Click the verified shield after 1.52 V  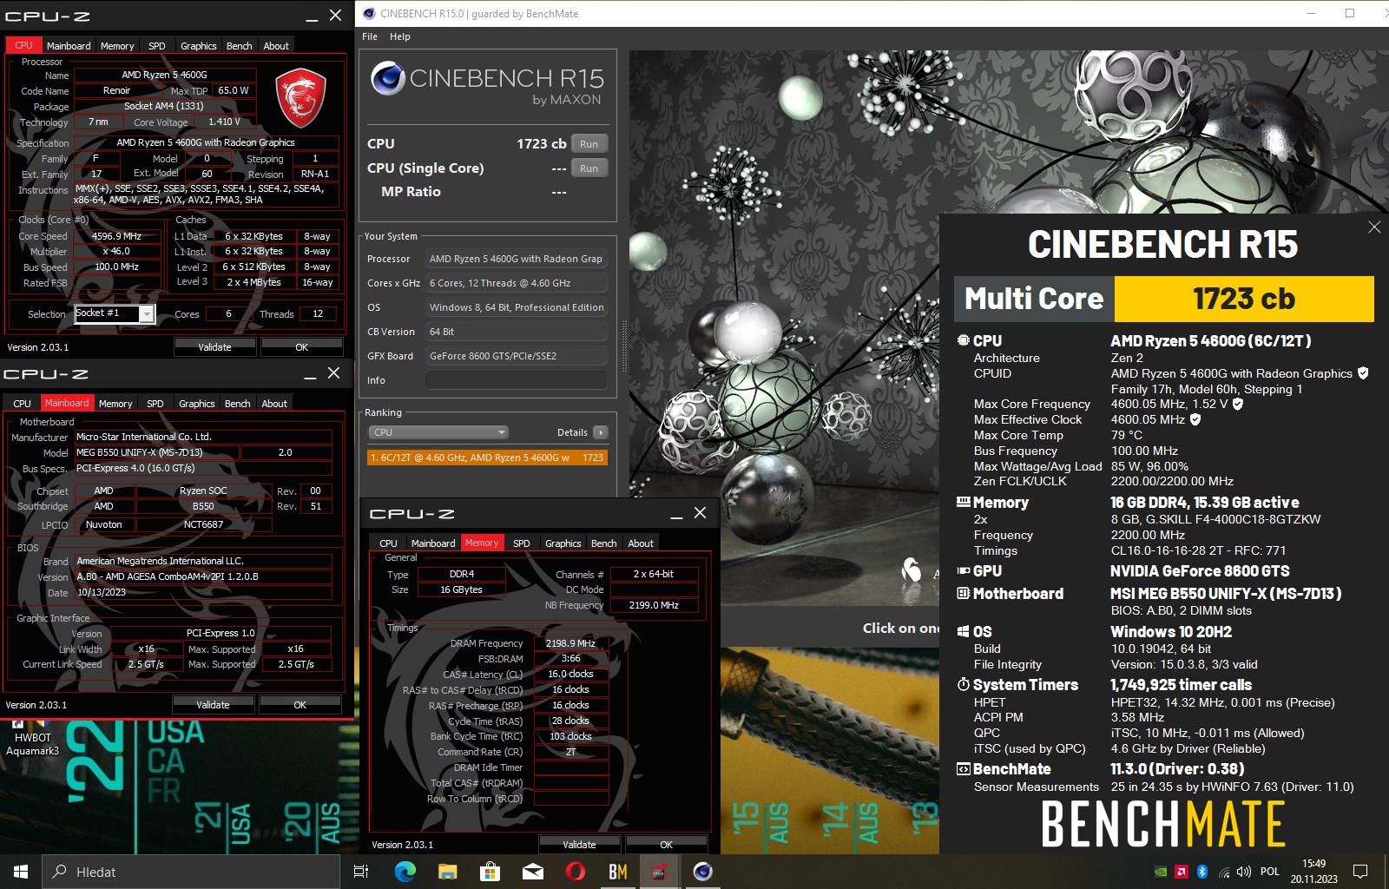click(x=1238, y=404)
